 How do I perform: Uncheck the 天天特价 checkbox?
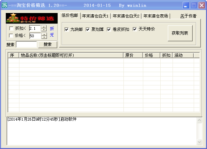pyautogui.click(x=135, y=29)
